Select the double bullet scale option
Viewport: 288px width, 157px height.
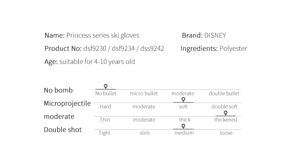tap(224, 93)
